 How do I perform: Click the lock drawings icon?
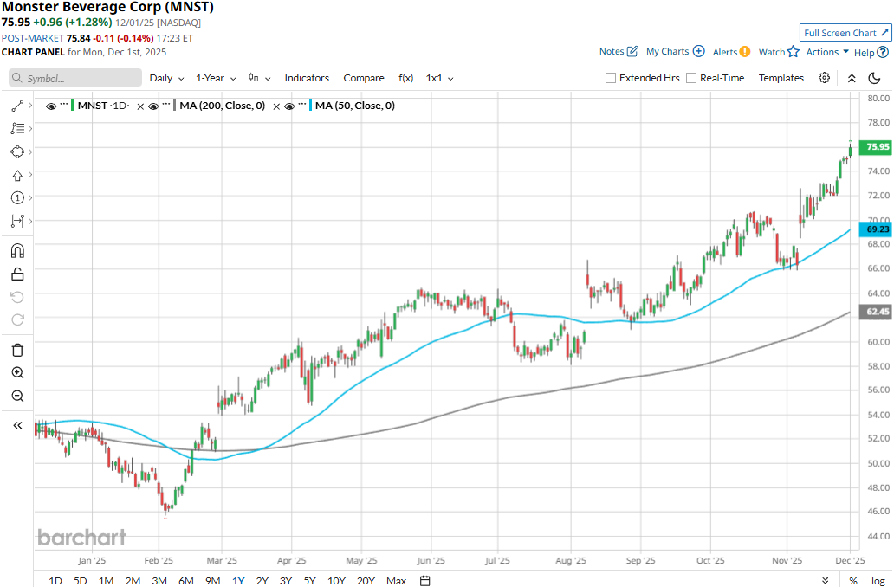point(17,274)
